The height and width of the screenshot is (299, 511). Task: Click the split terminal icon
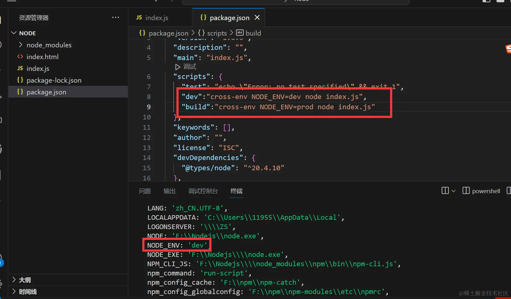click(445, 191)
